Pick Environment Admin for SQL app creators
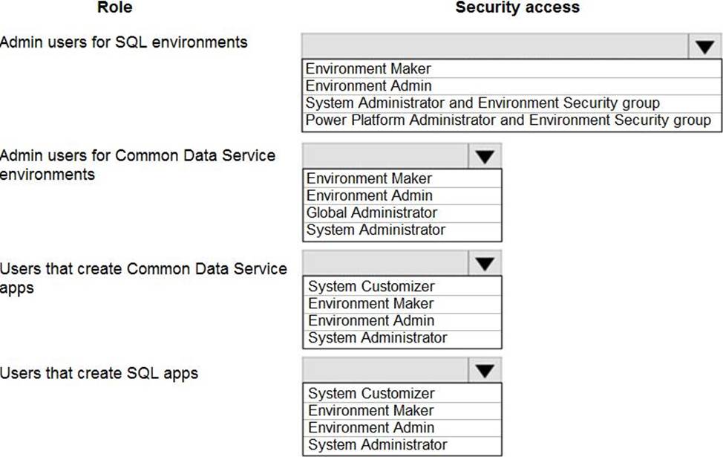The width and height of the screenshot is (723, 457). [x=371, y=427]
